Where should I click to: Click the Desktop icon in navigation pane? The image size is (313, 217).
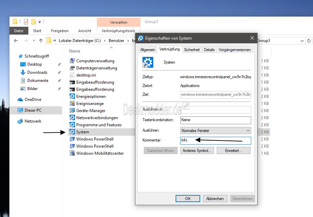(23, 64)
